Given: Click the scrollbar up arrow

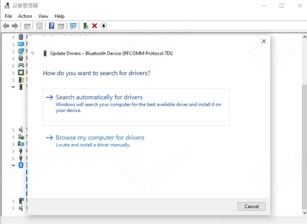Looking at the screenshot, I should click(304, 37).
